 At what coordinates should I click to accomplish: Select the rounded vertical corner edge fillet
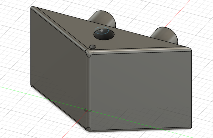pyautogui.click(x=88, y=92)
